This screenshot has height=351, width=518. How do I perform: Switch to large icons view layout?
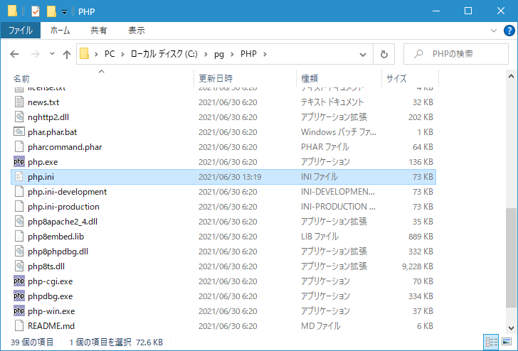(507, 342)
